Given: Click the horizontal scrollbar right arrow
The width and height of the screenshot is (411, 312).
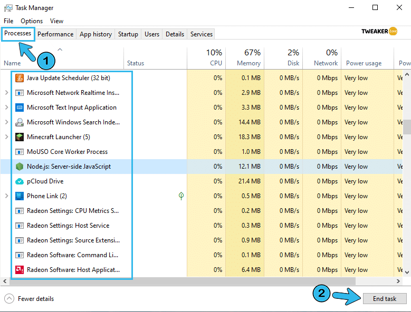Looking at the screenshot, I should point(398,281).
